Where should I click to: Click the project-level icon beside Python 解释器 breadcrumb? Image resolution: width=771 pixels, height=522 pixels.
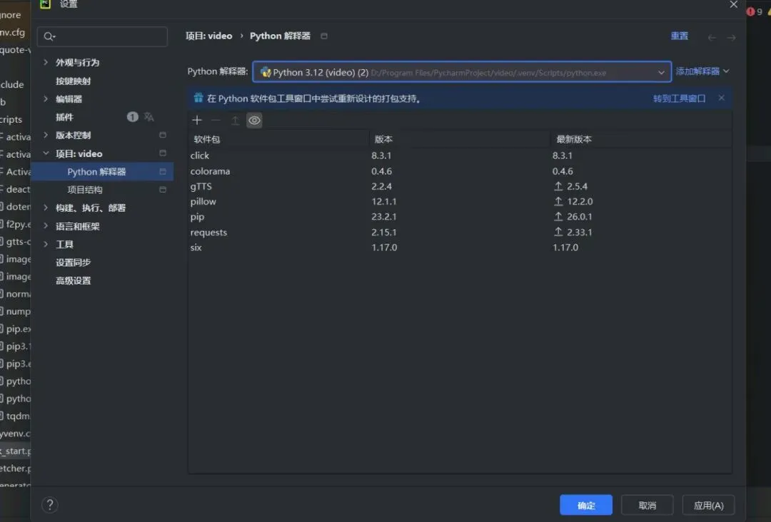coord(324,36)
